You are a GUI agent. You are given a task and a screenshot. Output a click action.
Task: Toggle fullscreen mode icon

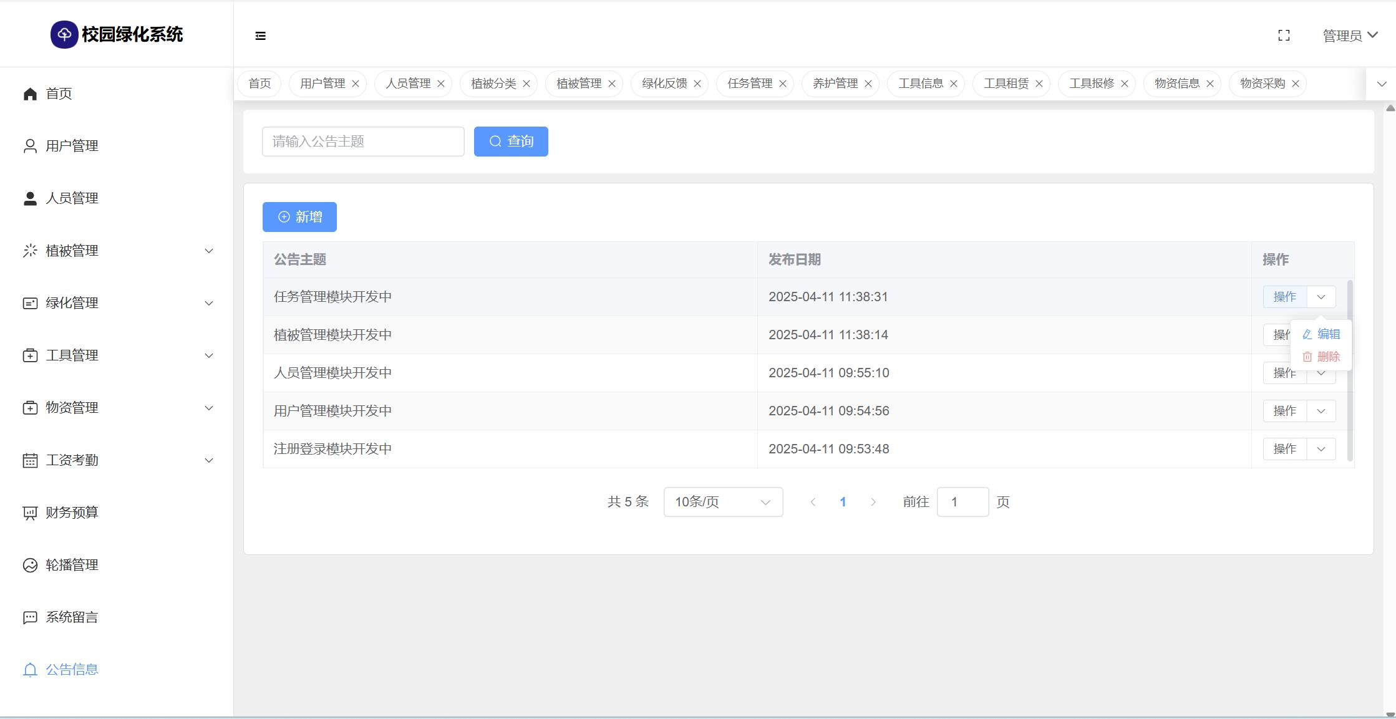click(x=1284, y=36)
